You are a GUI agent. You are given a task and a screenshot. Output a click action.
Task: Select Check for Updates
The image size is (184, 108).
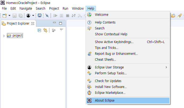[128, 81]
